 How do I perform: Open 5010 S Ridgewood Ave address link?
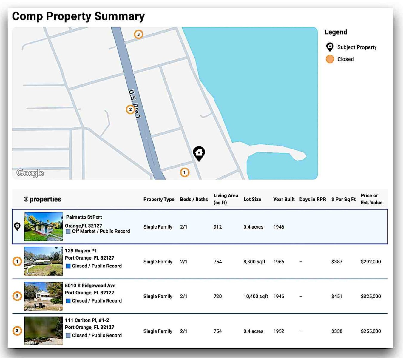(x=90, y=286)
